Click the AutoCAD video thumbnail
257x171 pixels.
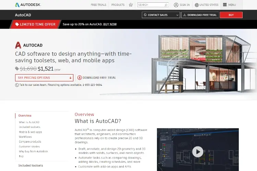[198, 149]
